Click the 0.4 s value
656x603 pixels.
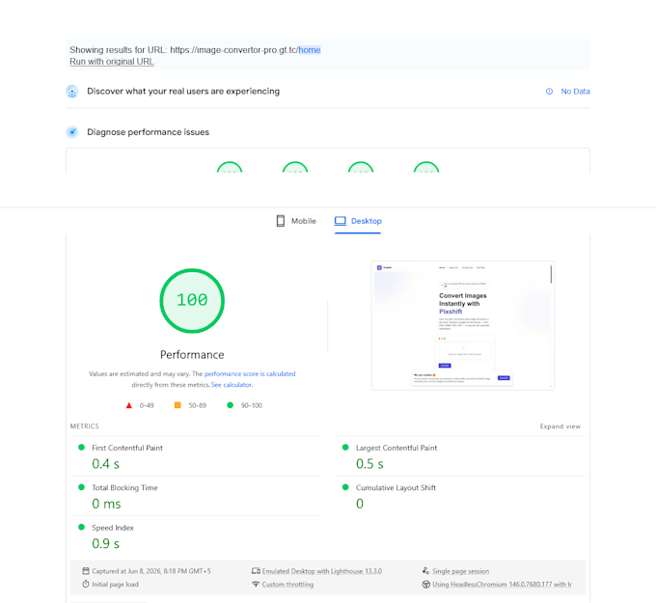click(x=105, y=464)
